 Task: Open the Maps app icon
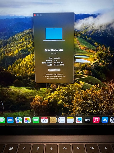pos(19,120)
